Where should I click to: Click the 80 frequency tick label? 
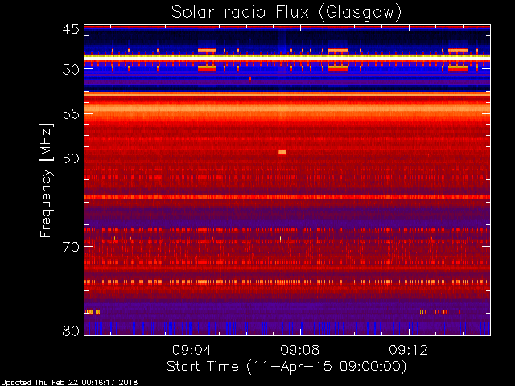71,331
